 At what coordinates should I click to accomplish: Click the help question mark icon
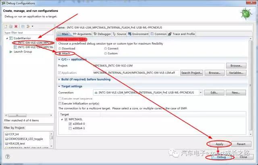pyautogui.click(x=7, y=157)
